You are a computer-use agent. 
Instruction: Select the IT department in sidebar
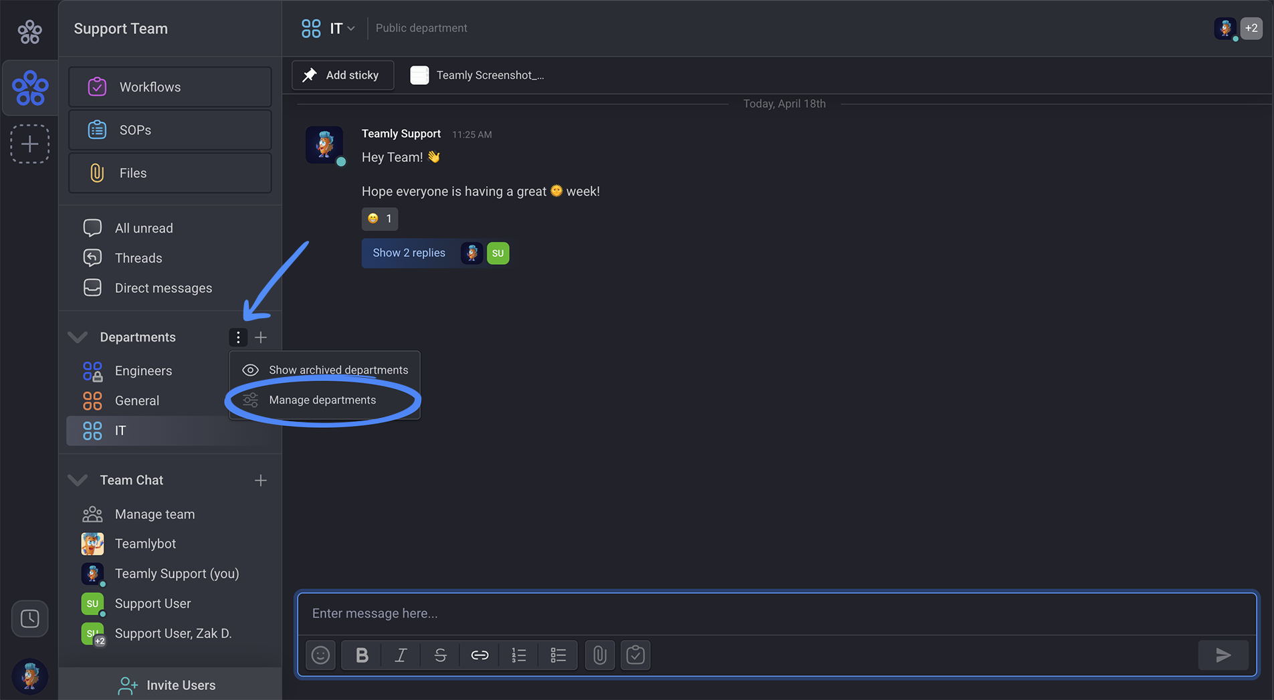click(x=170, y=431)
